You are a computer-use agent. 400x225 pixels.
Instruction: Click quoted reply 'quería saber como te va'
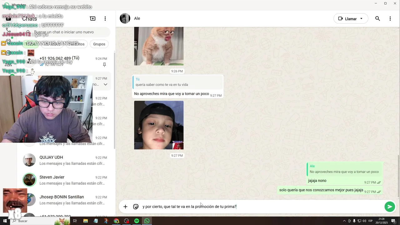(x=177, y=82)
